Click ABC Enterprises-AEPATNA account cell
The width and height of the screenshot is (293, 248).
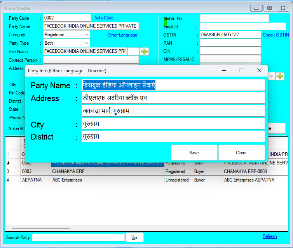tap(255, 180)
